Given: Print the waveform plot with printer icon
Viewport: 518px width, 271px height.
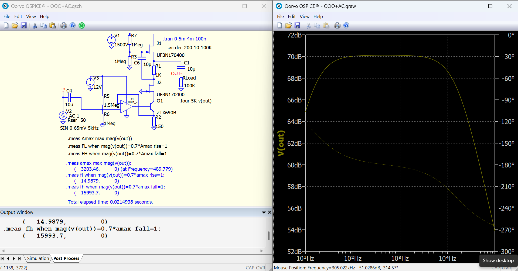Looking at the screenshot, I should pyautogui.click(x=337, y=25).
